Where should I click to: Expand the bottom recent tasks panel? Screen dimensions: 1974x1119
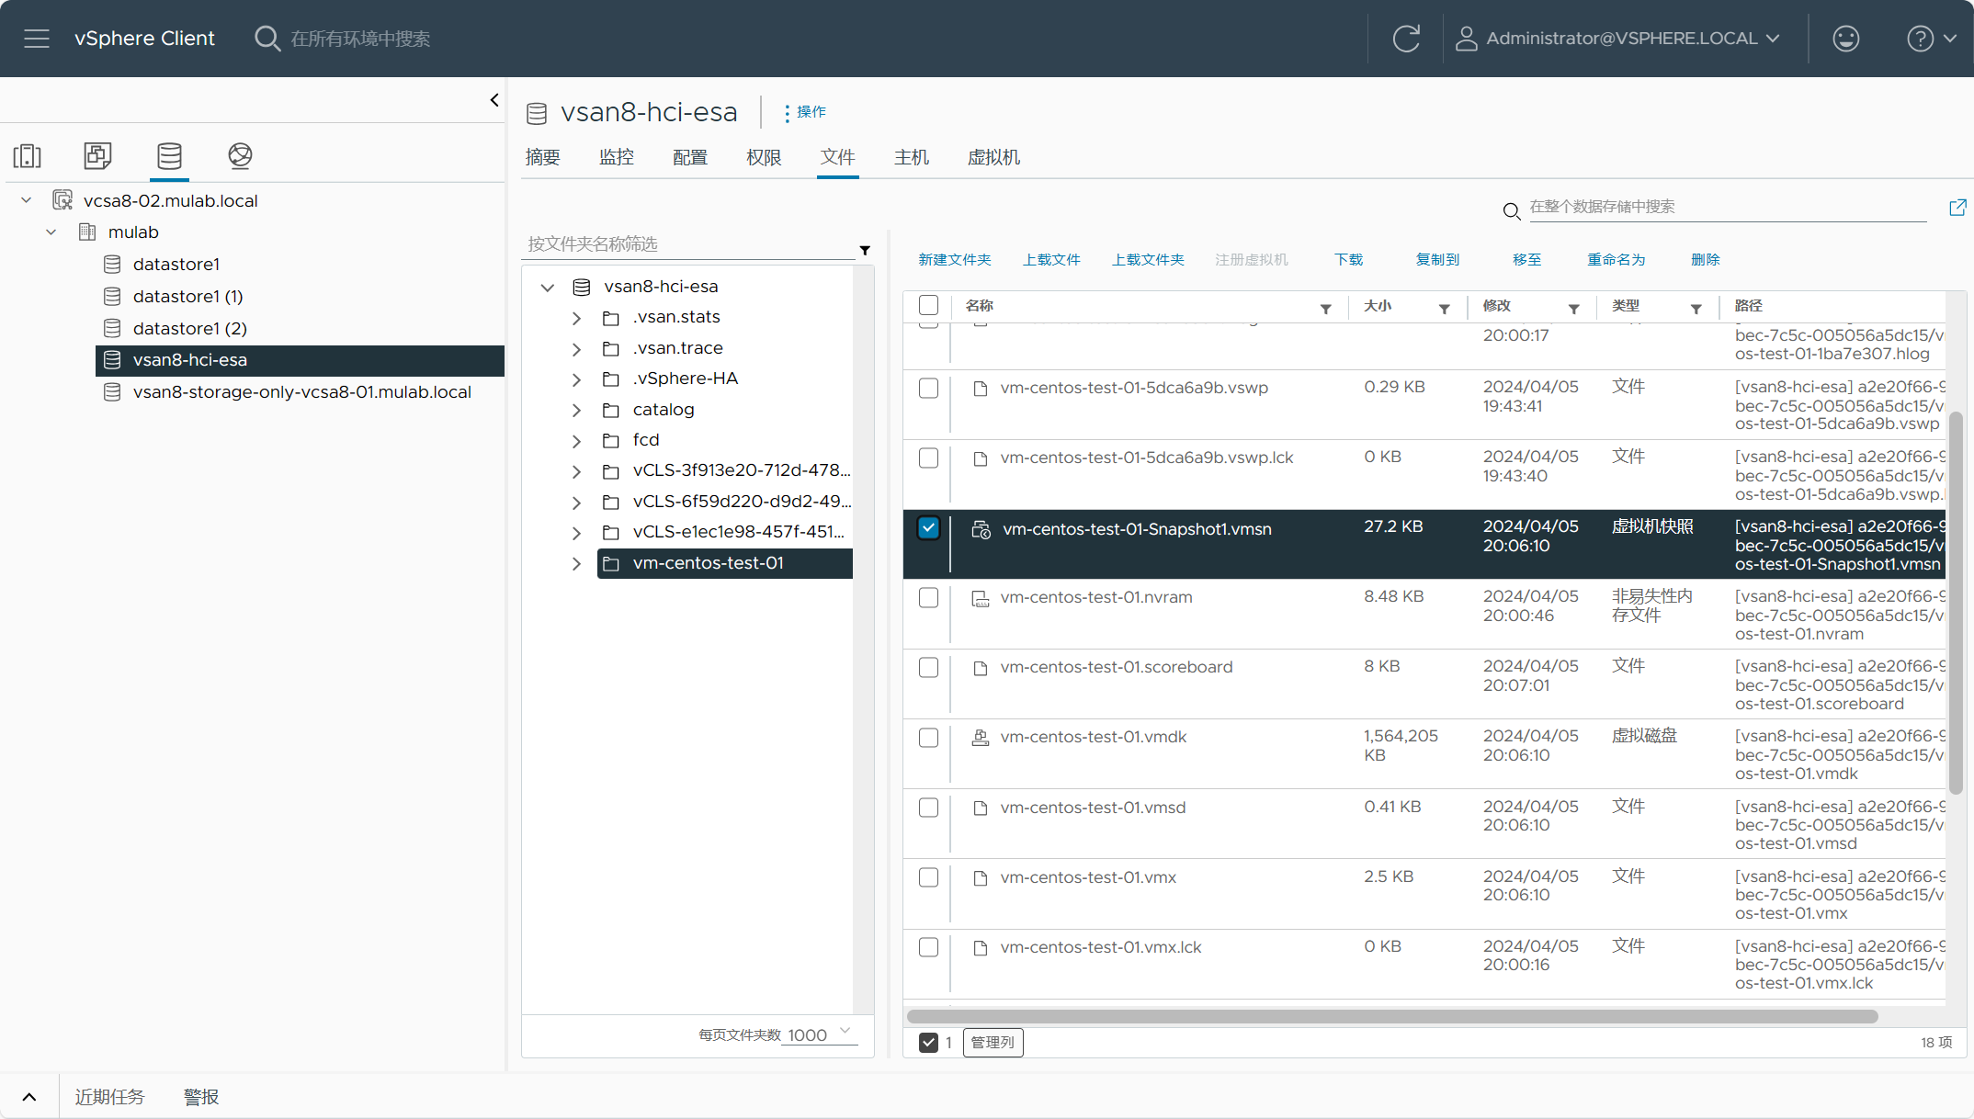click(29, 1097)
